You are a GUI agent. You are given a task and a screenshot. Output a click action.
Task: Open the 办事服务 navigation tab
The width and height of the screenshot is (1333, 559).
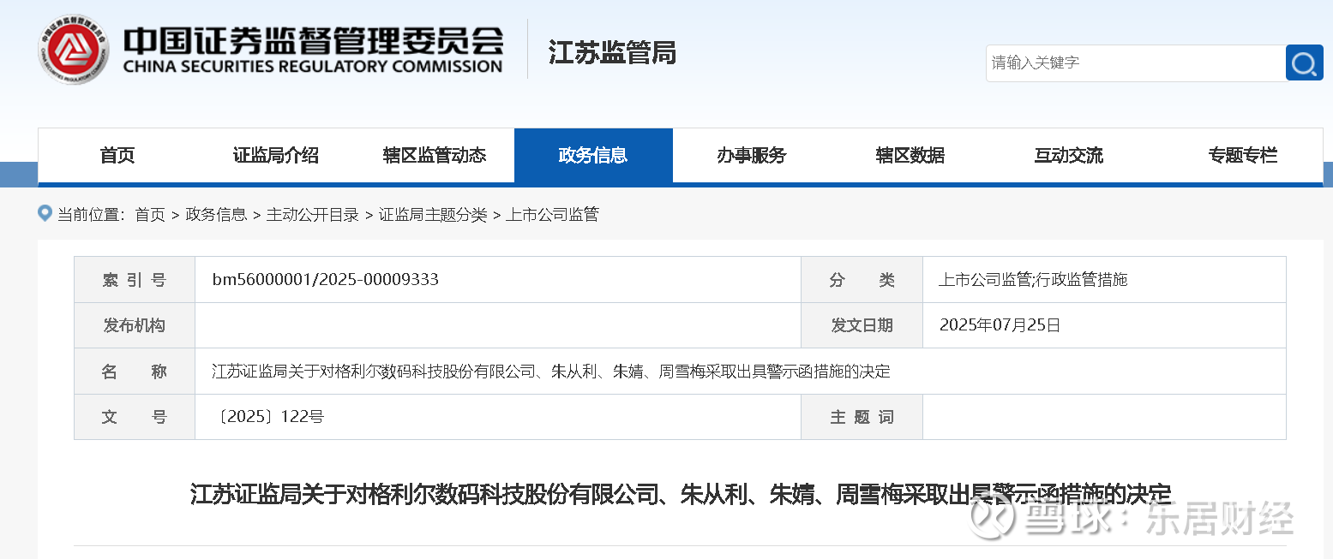tap(752, 155)
